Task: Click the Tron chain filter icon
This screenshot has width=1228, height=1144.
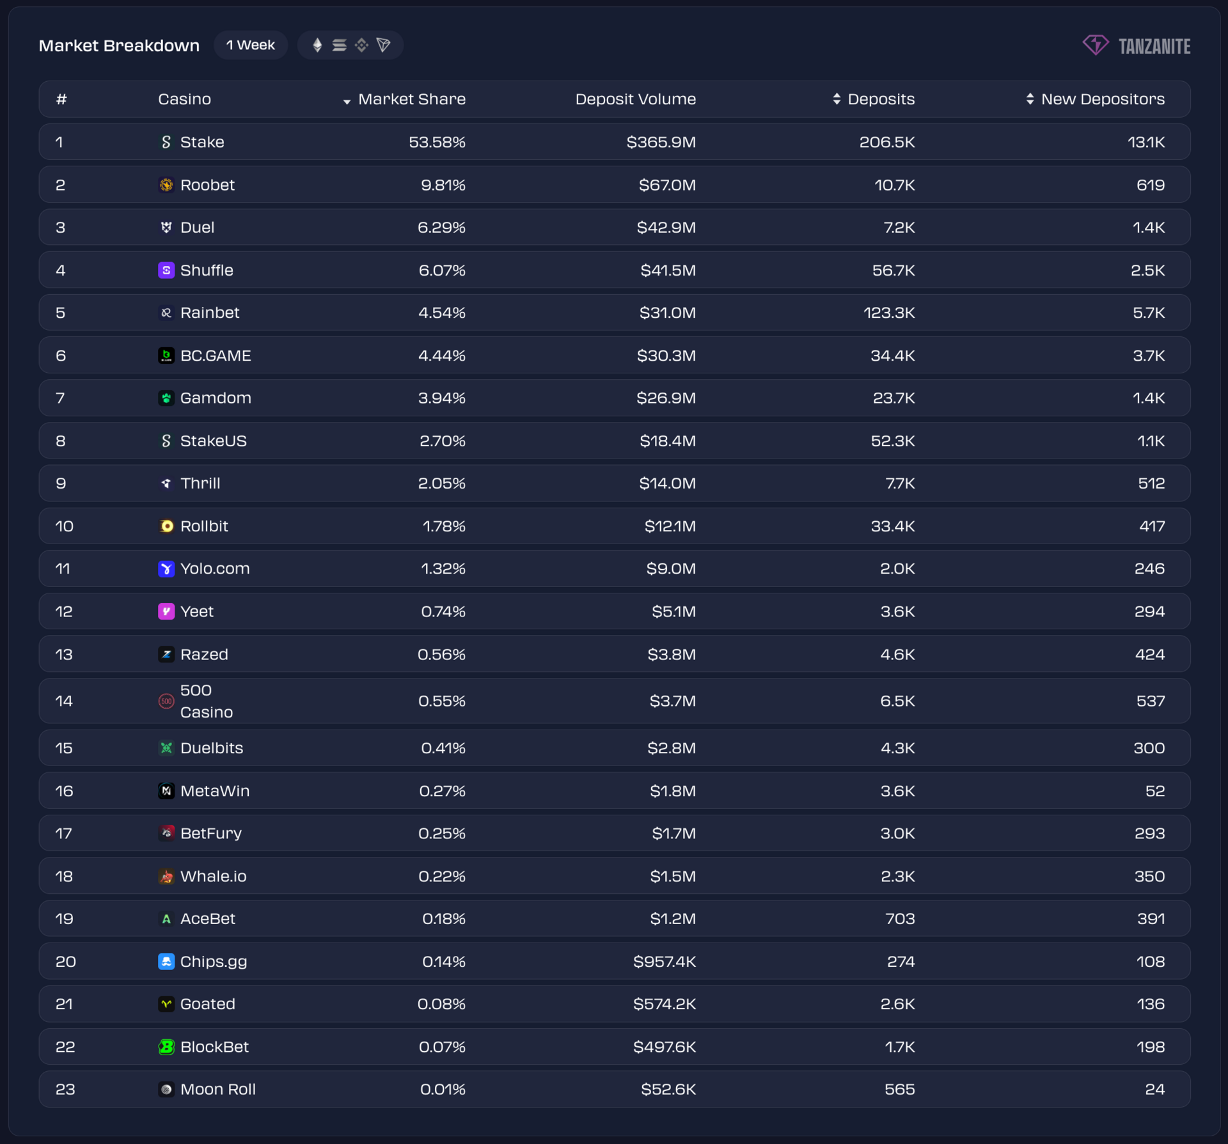Action: click(384, 45)
